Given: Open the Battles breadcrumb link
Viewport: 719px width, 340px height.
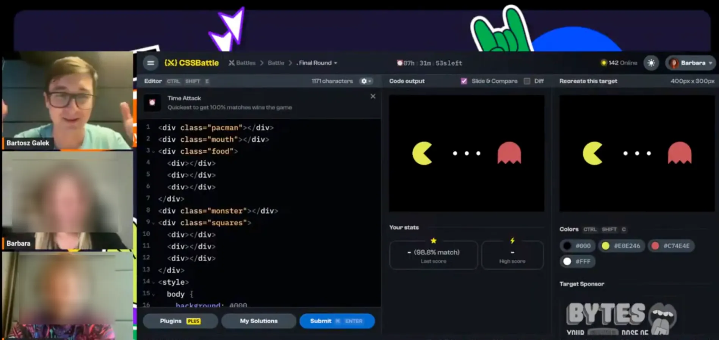Looking at the screenshot, I should coord(242,63).
